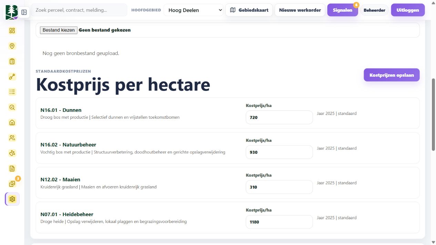The height and width of the screenshot is (245, 436).
Task: Open the dashboard grid icon in sidebar
Action: (x=12, y=31)
